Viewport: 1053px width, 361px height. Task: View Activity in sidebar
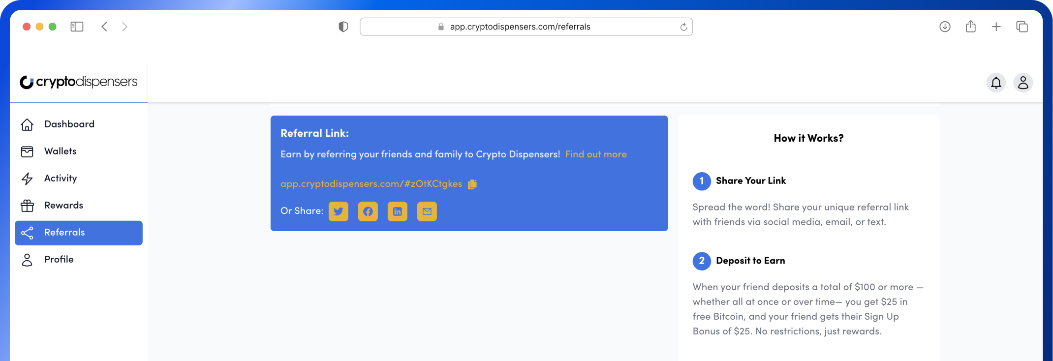pyautogui.click(x=79, y=179)
